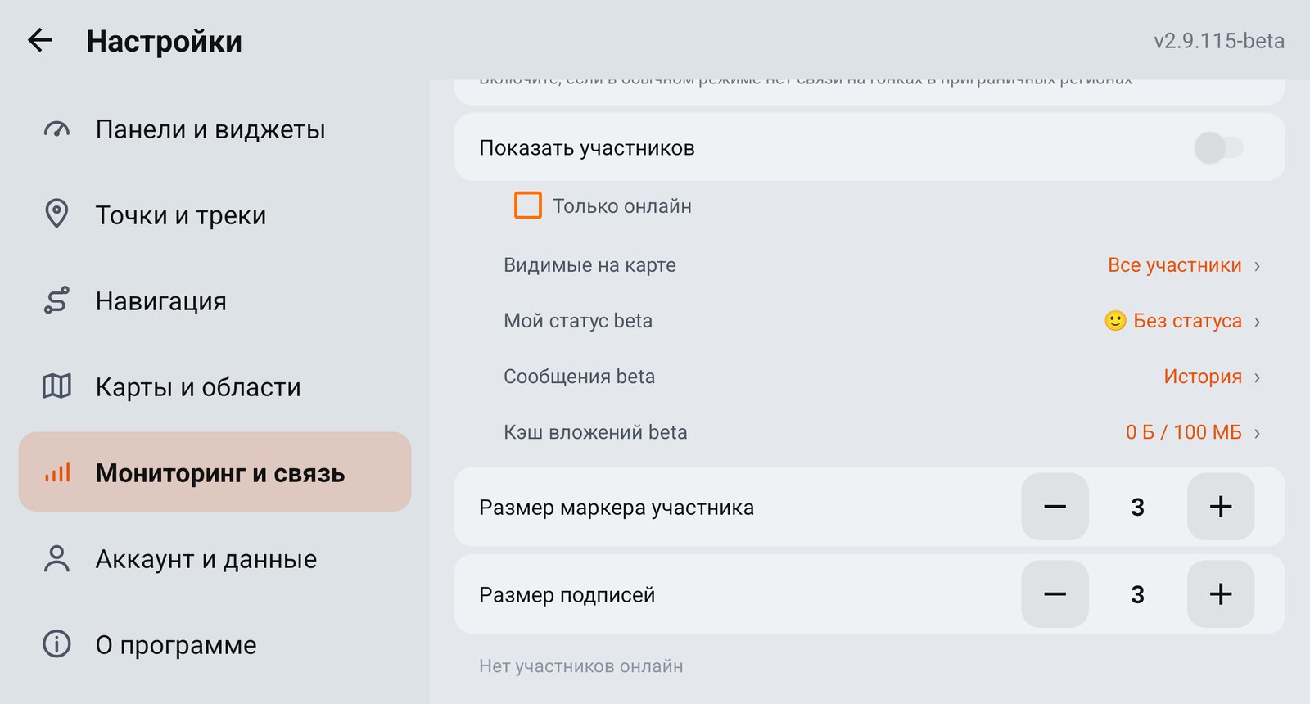This screenshot has height=704, width=1310.
Task: Click the v2.9.115-beta version label
Action: click(x=1219, y=41)
